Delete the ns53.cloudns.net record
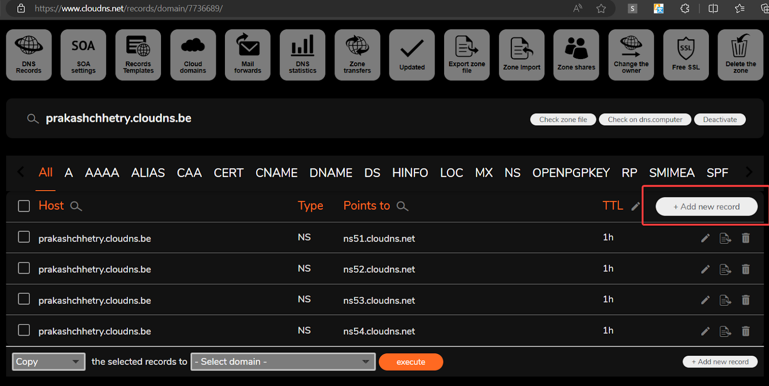769x386 pixels. (745, 300)
